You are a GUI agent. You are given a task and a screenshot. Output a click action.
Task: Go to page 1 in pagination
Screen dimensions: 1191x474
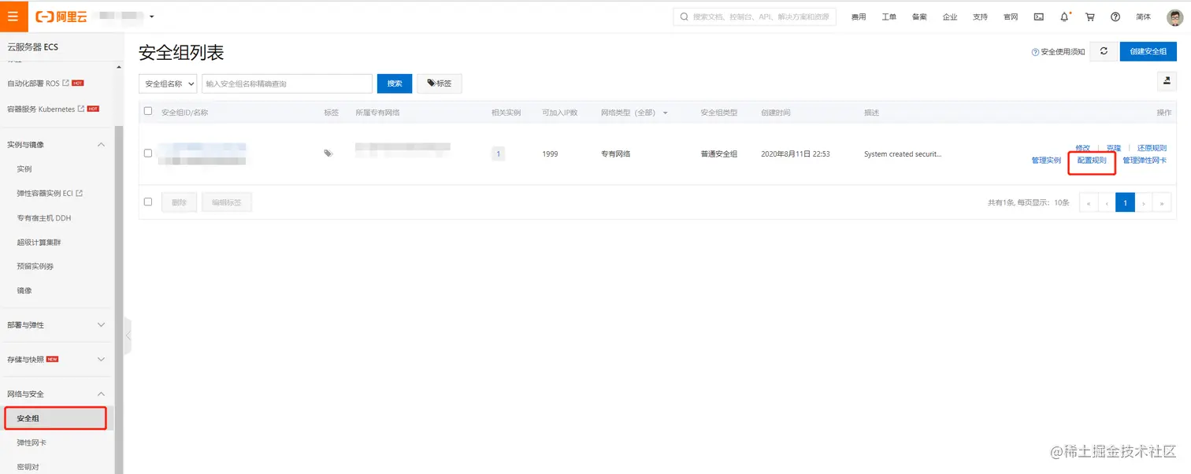pyautogui.click(x=1125, y=203)
